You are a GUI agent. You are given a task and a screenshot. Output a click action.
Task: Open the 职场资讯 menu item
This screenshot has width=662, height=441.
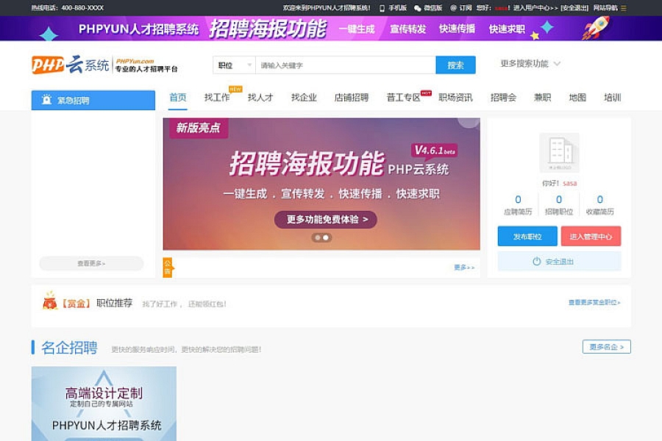455,98
